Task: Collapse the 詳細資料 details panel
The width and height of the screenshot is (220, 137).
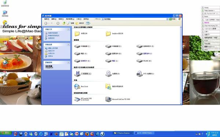Action: (68, 62)
